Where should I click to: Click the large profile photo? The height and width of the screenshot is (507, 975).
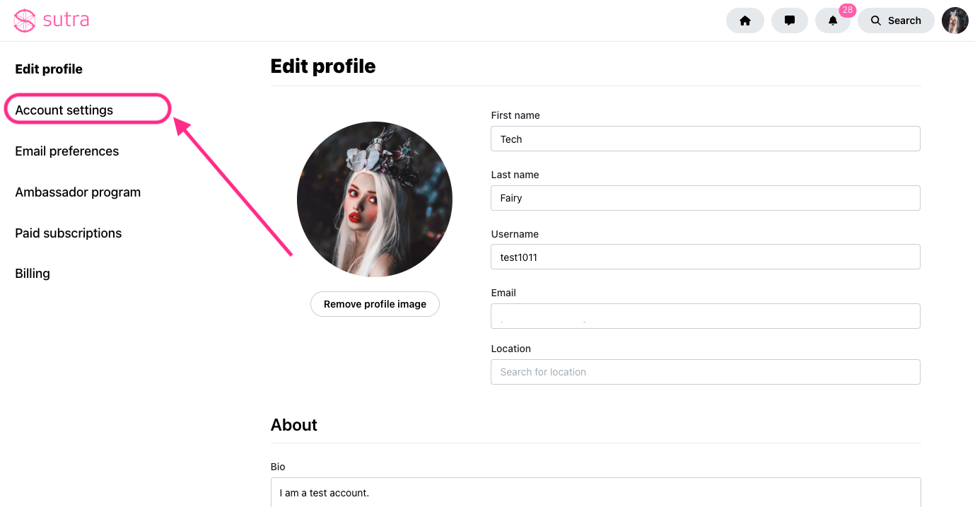[375, 199]
